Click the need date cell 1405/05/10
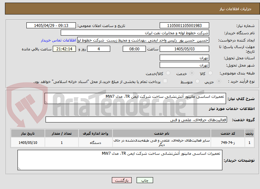Viewport: 260px width, 189px height. pos(28,143)
